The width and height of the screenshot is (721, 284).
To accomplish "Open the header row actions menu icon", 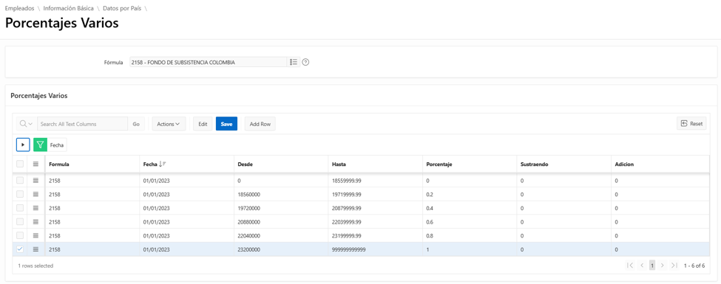I will [x=35, y=164].
